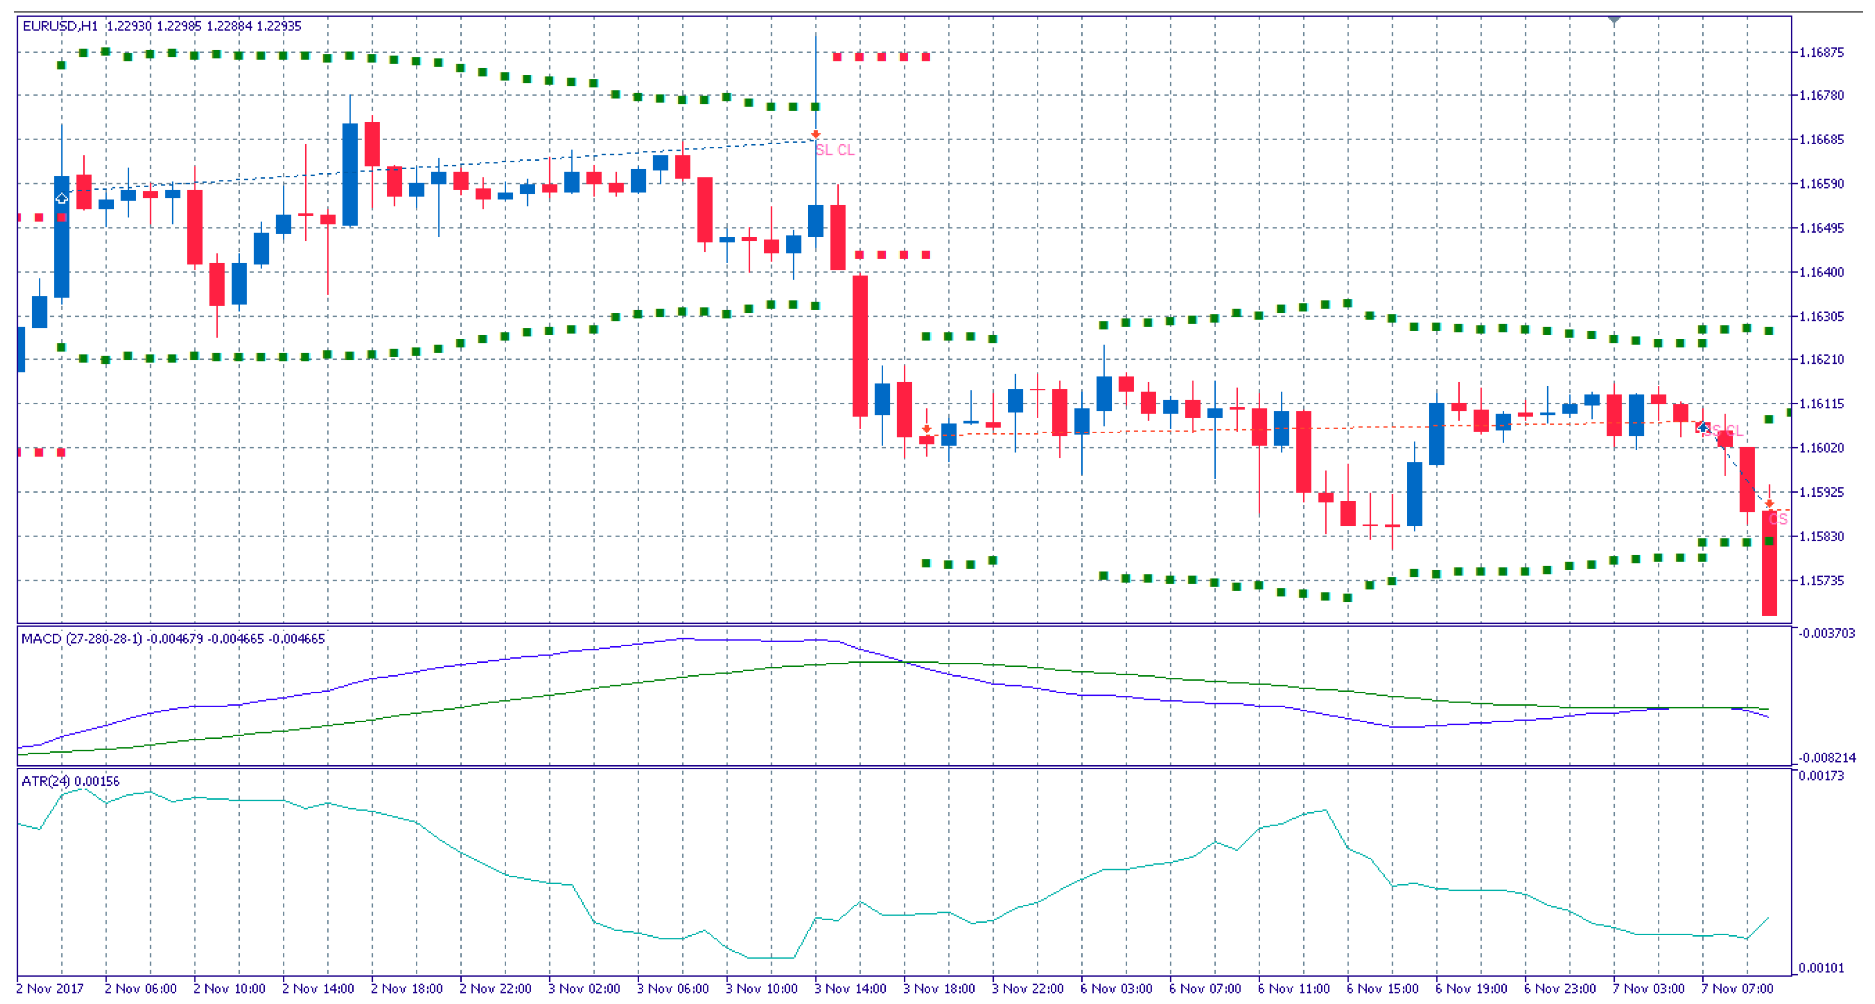Click the chart shift triangle marker at top
This screenshot has width=1875, height=1004.
click(x=1614, y=20)
